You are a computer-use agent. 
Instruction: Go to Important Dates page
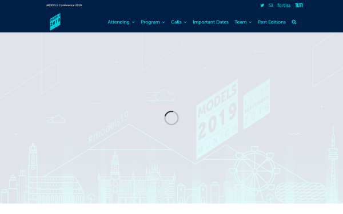tap(210, 22)
